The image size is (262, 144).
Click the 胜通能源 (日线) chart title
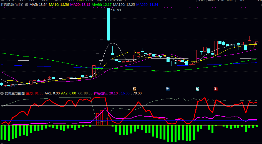click(x=12, y=5)
